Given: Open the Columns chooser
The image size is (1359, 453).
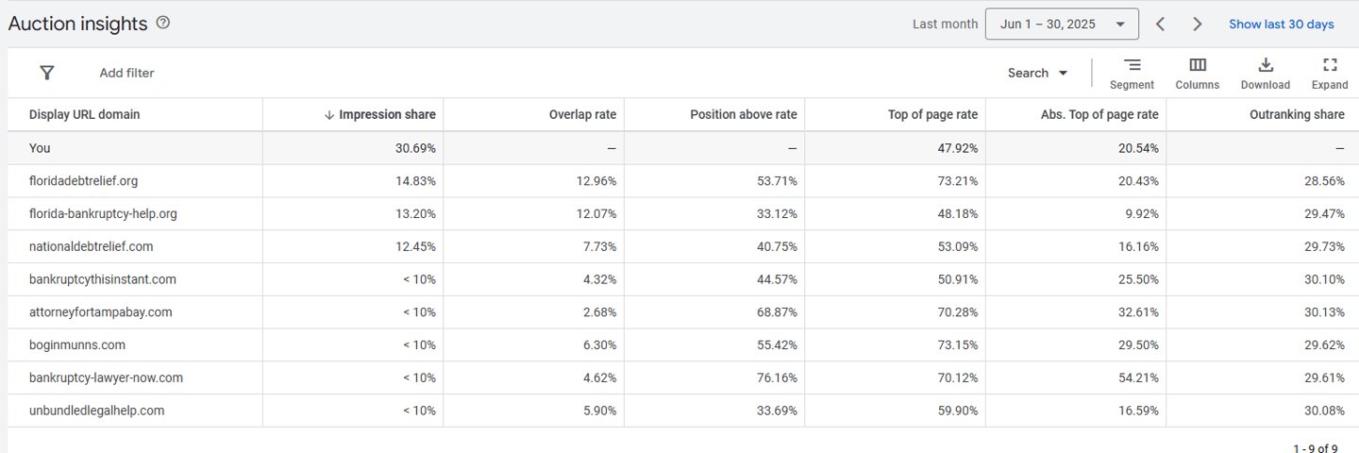Looking at the screenshot, I should (x=1197, y=73).
